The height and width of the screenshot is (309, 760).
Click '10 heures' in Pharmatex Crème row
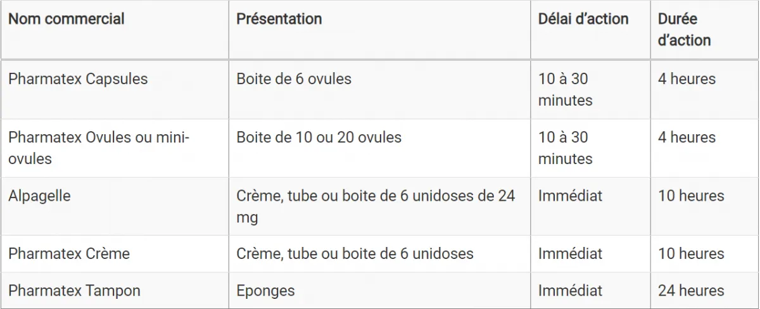[691, 254]
